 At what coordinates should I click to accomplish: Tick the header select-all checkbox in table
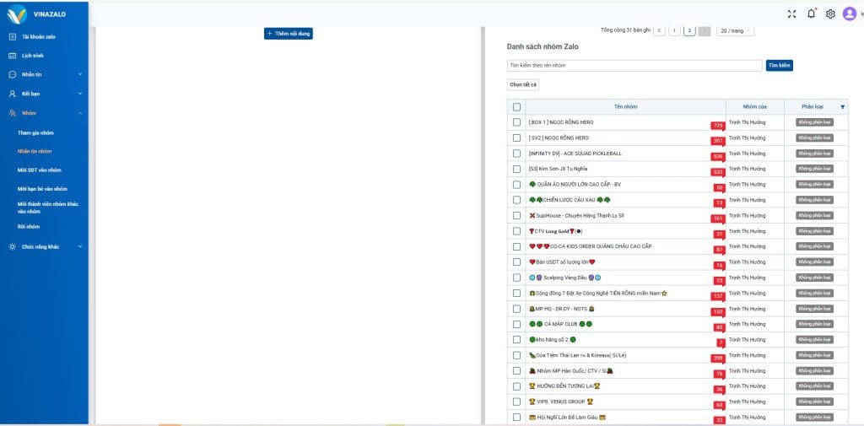click(516, 107)
